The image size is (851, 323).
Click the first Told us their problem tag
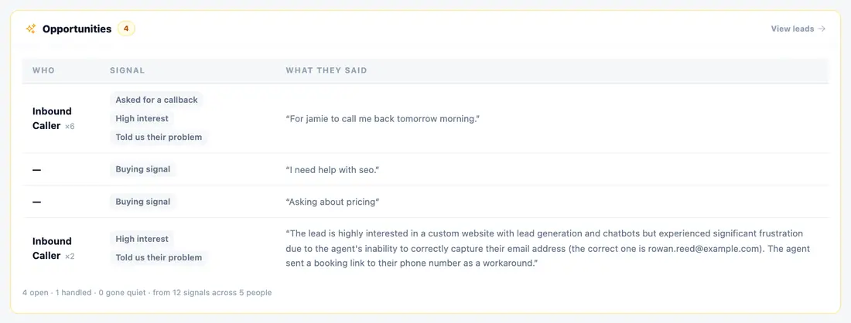(159, 137)
